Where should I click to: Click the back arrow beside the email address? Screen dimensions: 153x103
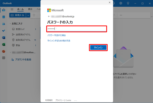49,16
